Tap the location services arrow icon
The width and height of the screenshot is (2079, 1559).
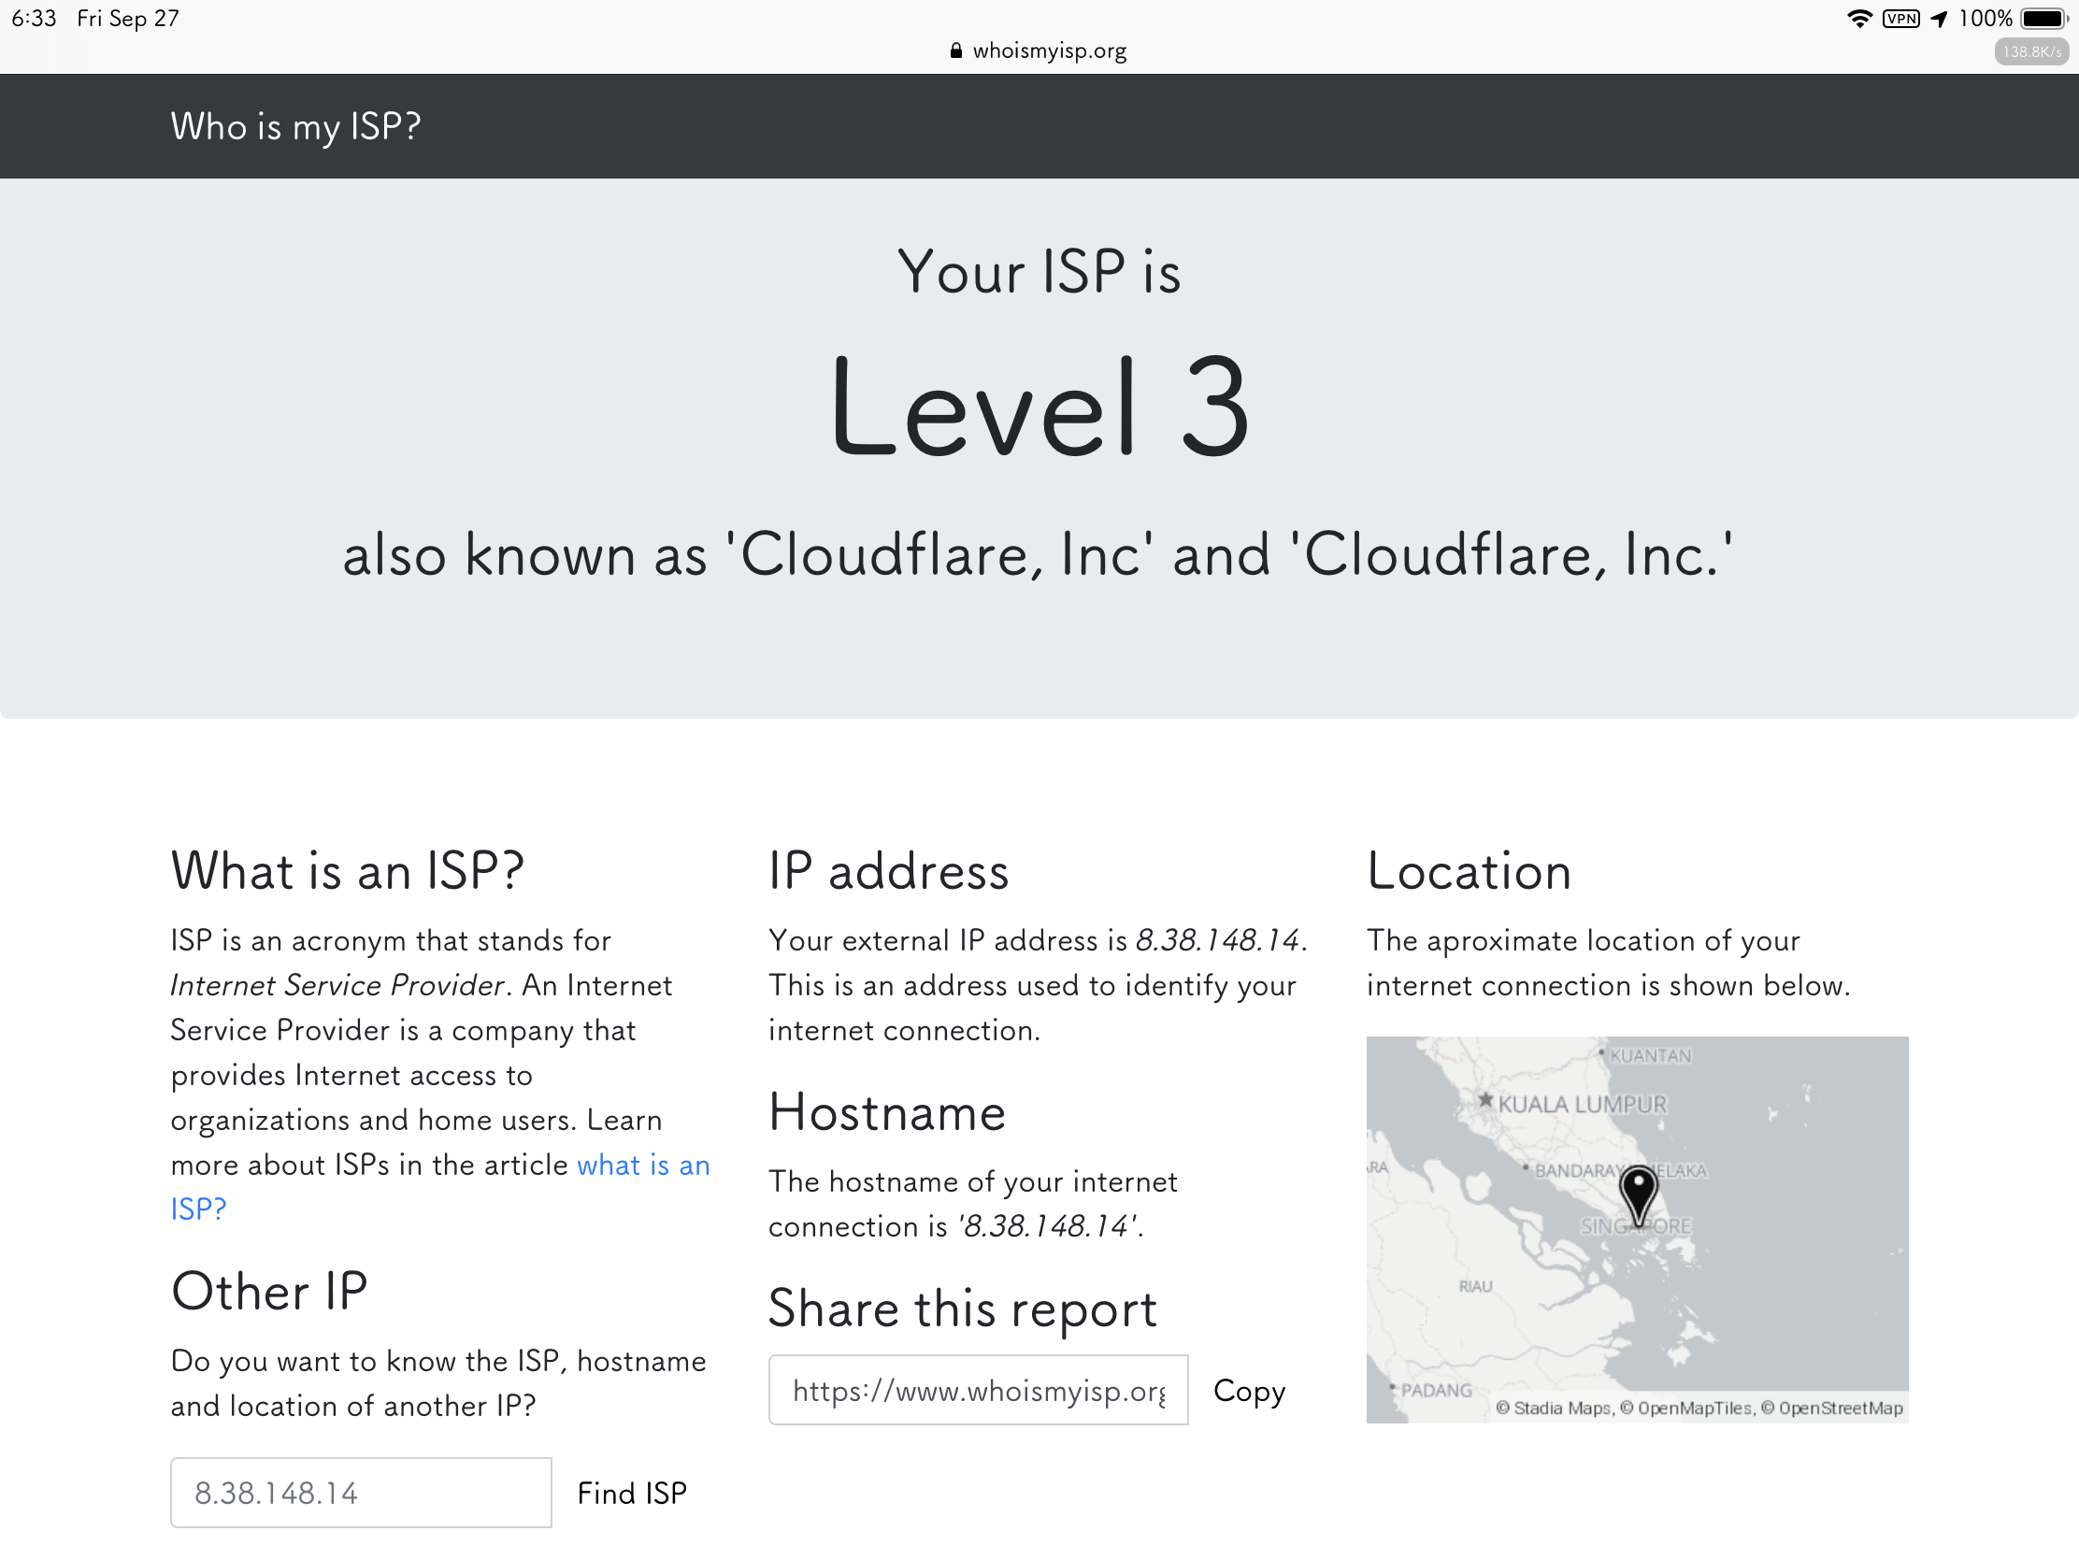1939,19
